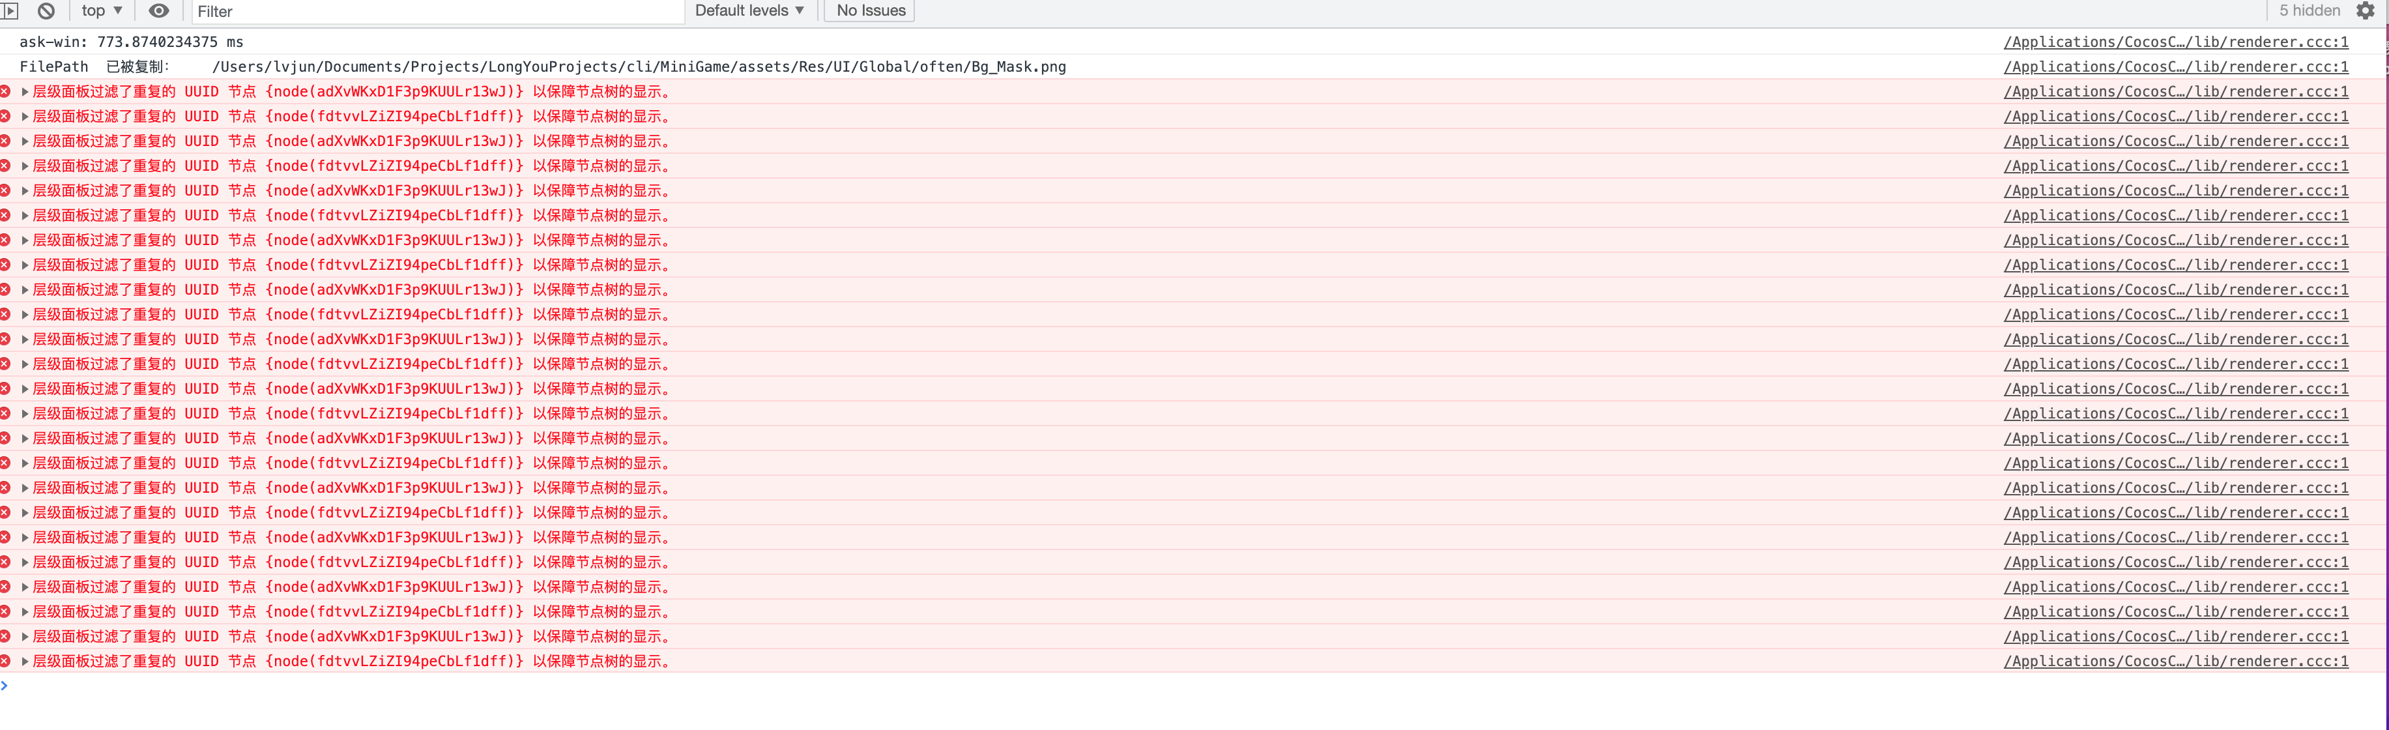2389x730 pixels.
Task: Expand the first UUID error message
Action: [25, 92]
